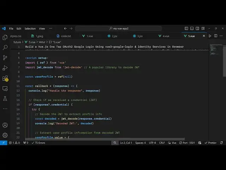The height and width of the screenshot is (170, 226).
Task: Open editor More Actions ellipsis
Action: (x=221, y=36)
